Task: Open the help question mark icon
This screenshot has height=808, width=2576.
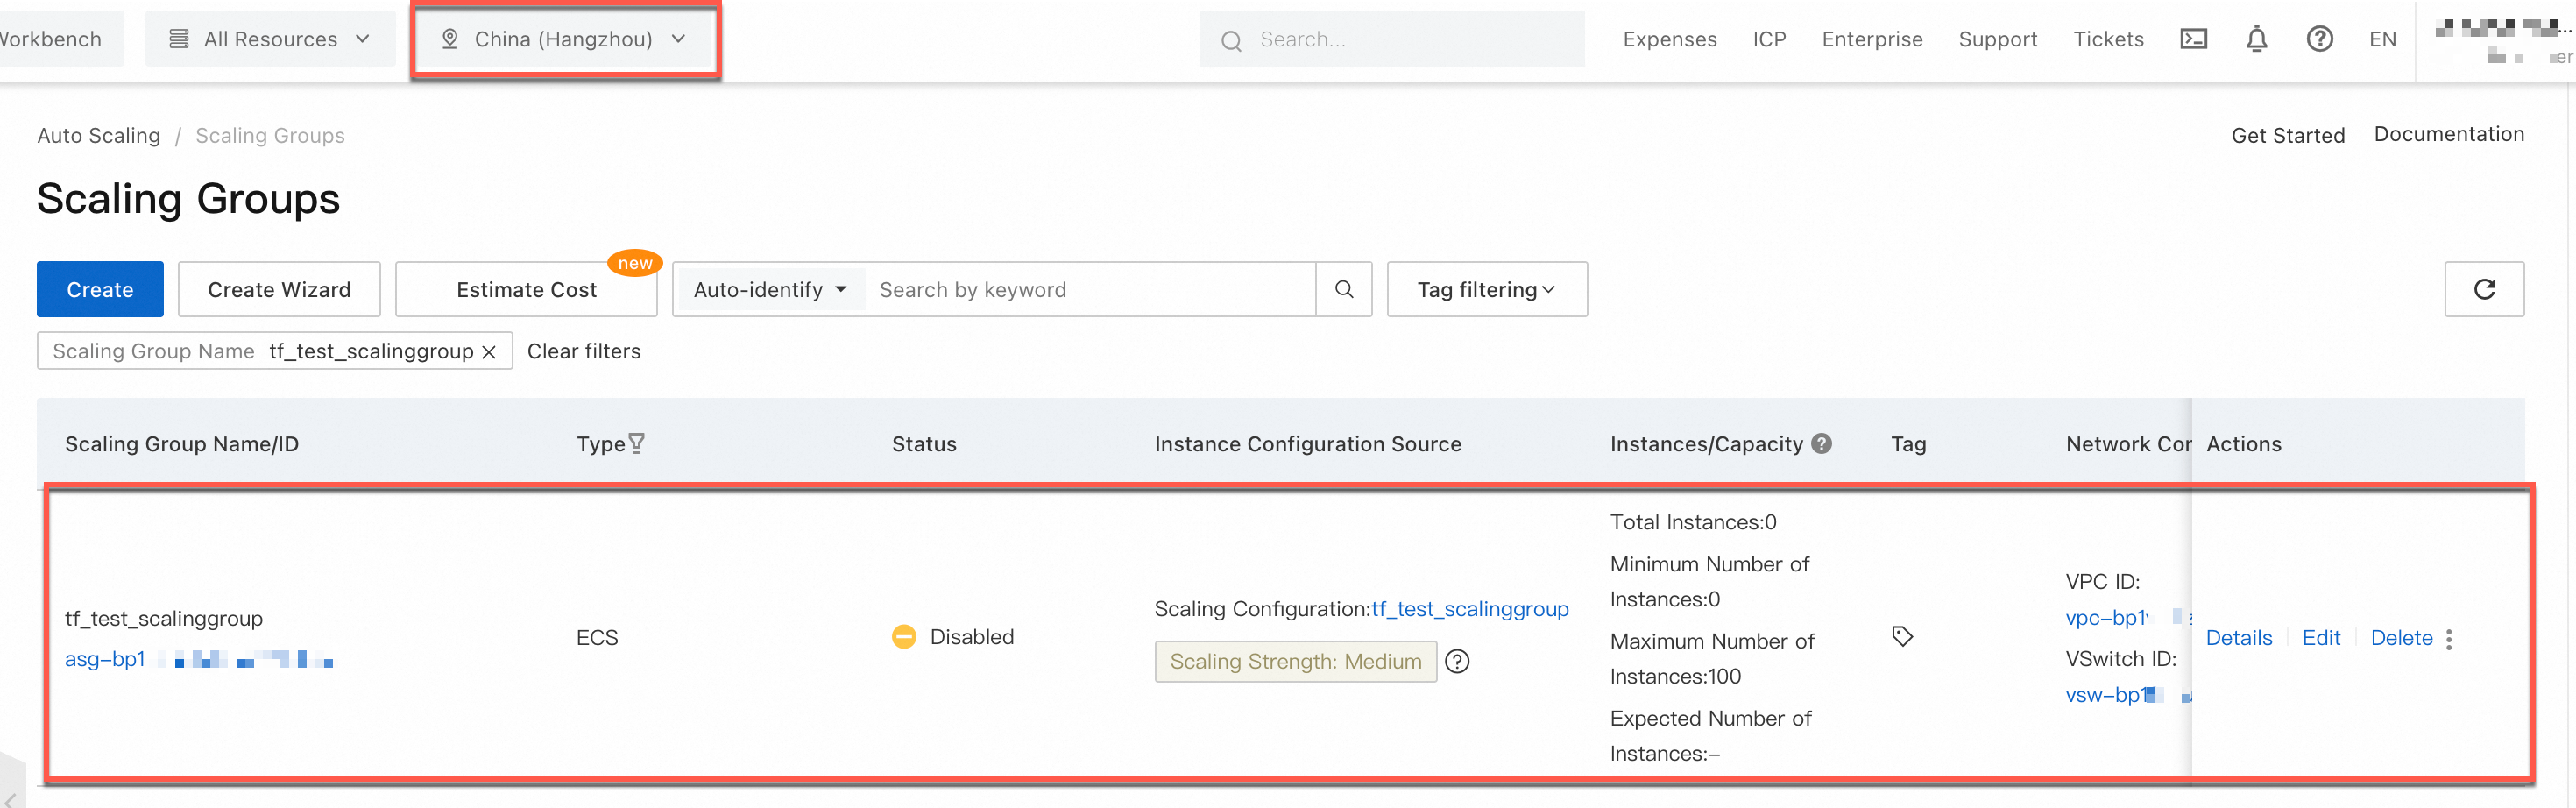Action: [x=2319, y=39]
